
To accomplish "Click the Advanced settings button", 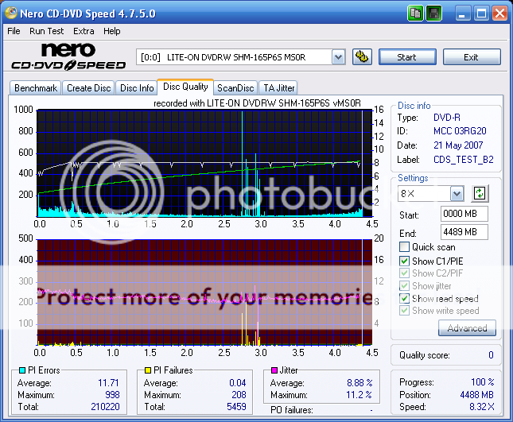I will (466, 328).
